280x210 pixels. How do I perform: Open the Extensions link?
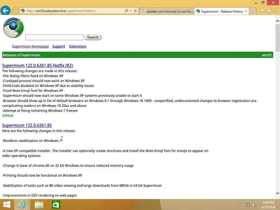[78, 46]
